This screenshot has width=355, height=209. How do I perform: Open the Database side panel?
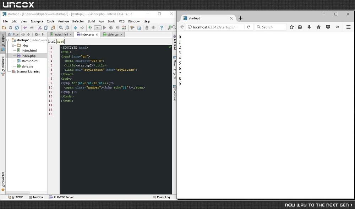point(175,93)
